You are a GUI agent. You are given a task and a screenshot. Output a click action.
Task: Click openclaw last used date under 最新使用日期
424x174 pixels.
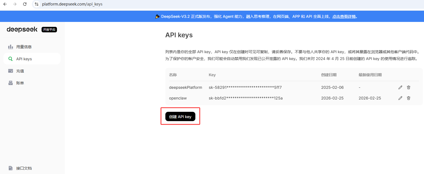370,98
